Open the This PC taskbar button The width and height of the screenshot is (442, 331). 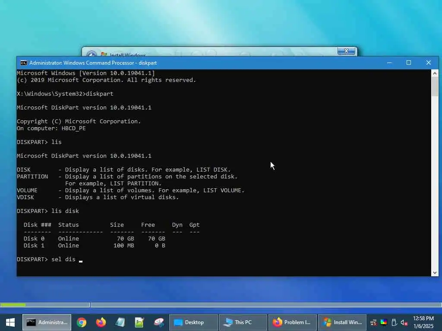(243, 322)
